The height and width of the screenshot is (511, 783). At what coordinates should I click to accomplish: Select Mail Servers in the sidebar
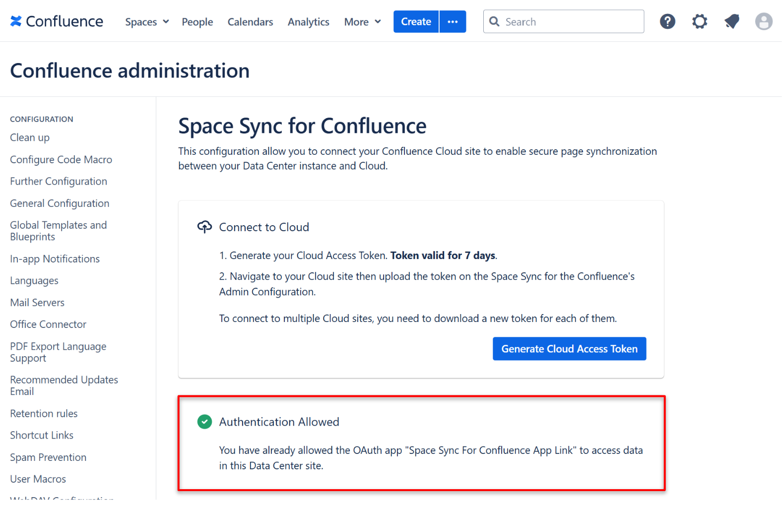click(37, 303)
